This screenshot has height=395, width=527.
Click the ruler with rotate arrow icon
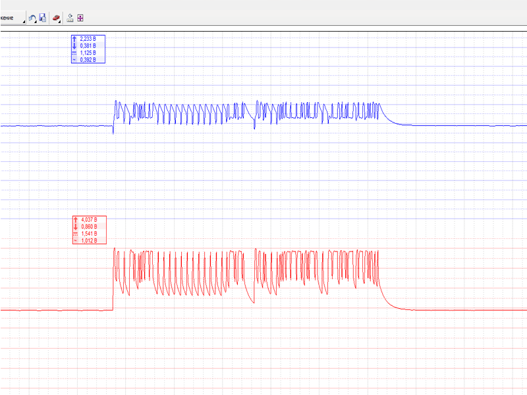click(70, 17)
